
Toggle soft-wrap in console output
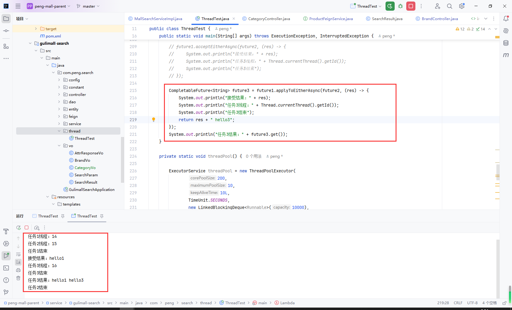(x=18, y=254)
